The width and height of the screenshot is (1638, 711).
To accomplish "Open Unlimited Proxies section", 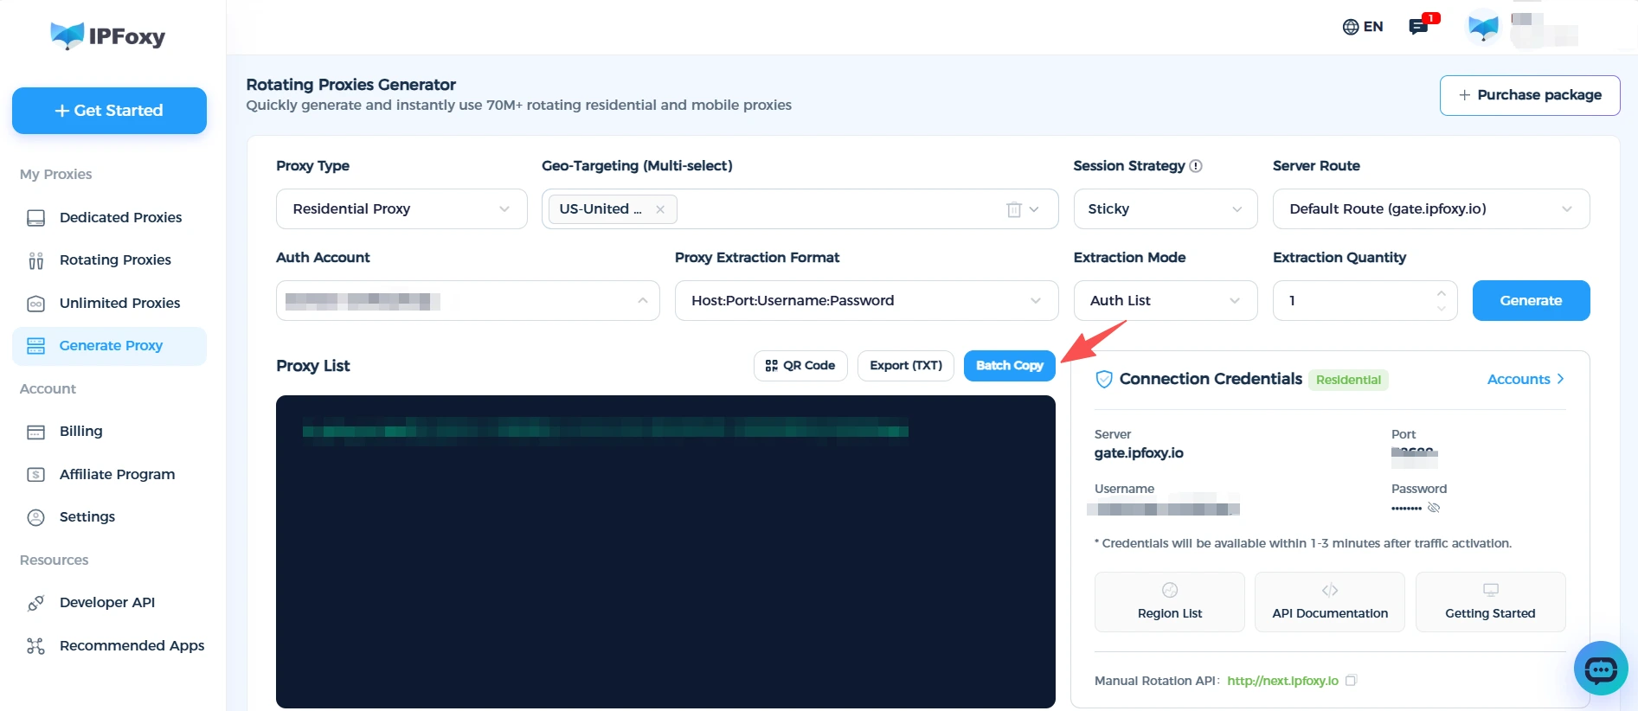I will pos(109,303).
